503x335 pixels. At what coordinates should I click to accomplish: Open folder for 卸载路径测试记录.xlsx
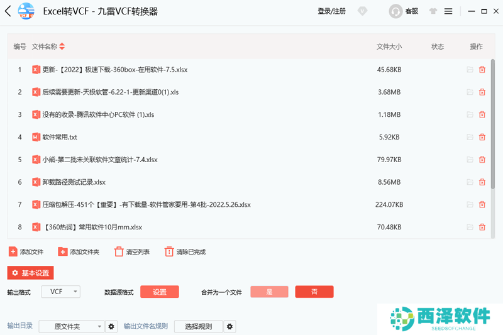[470, 182]
